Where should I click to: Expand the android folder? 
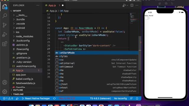coord(20,28)
